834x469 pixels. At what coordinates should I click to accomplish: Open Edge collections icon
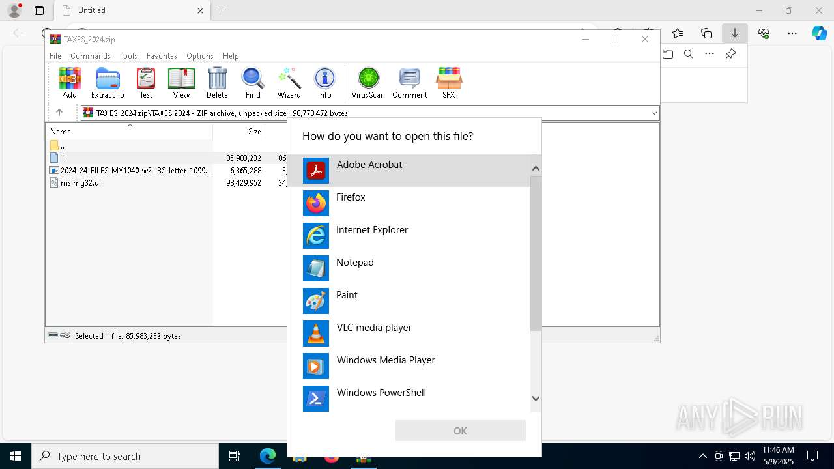click(706, 33)
